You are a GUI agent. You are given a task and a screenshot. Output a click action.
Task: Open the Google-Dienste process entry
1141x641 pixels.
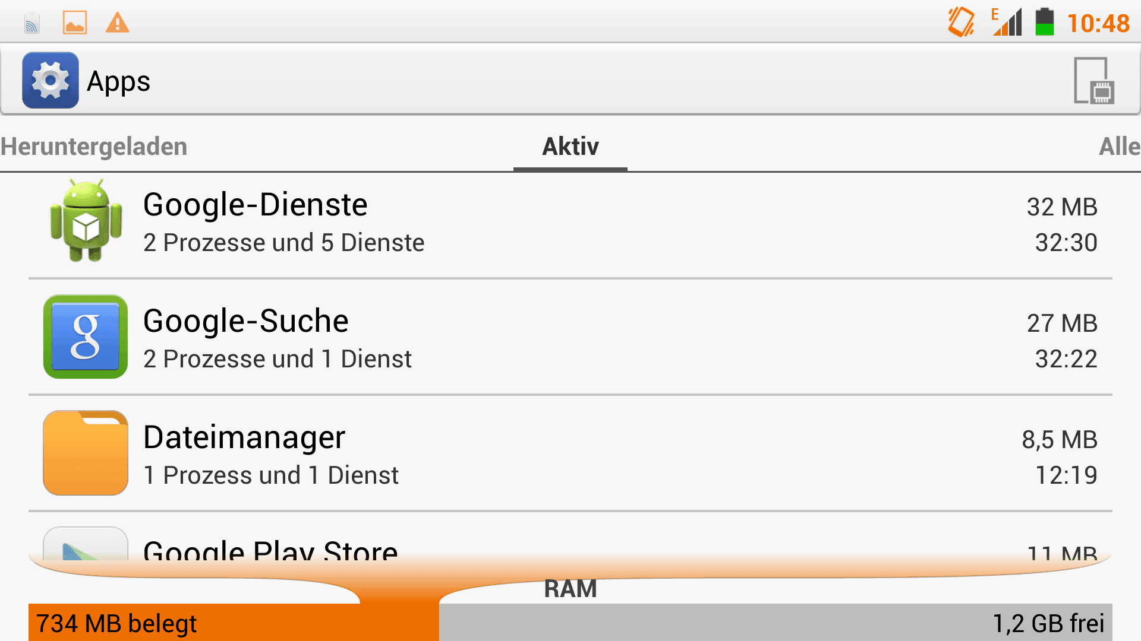570,224
